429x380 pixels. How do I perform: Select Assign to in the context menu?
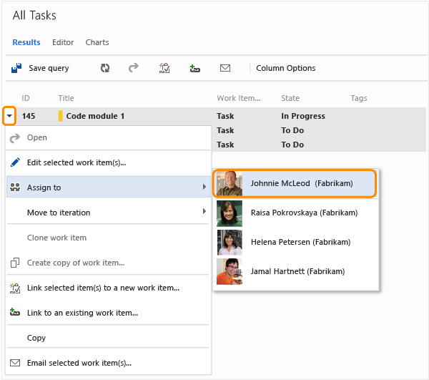(109, 187)
